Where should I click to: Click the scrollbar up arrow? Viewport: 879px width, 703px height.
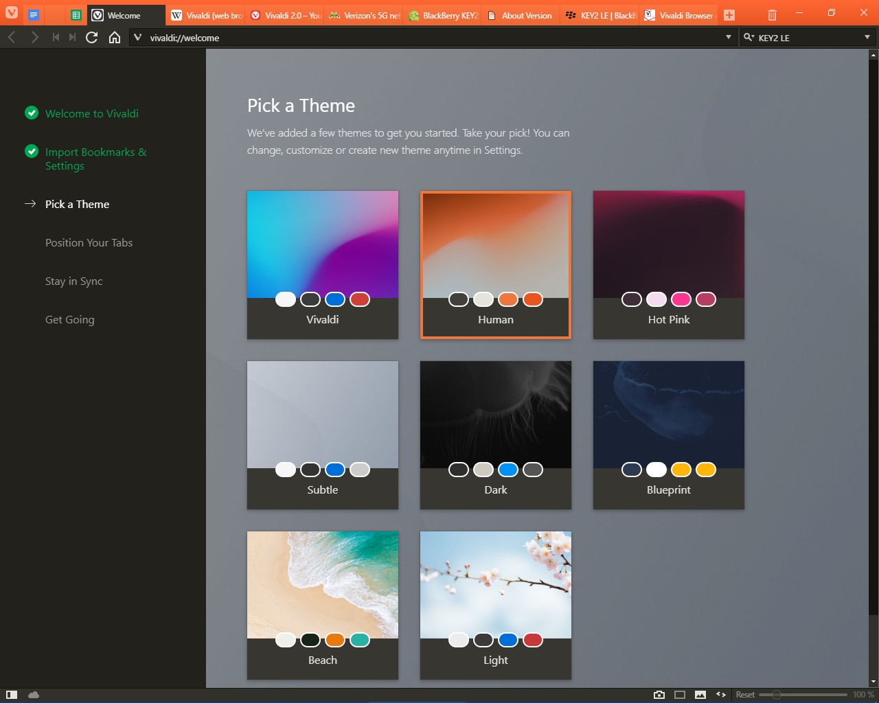click(x=874, y=54)
